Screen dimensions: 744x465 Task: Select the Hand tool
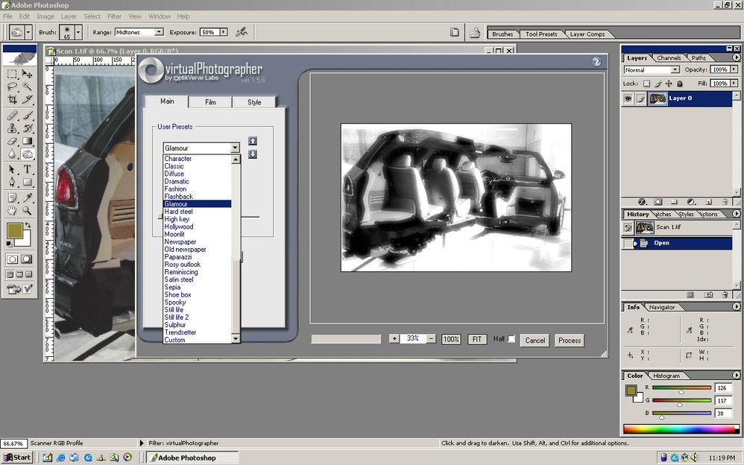click(x=13, y=210)
